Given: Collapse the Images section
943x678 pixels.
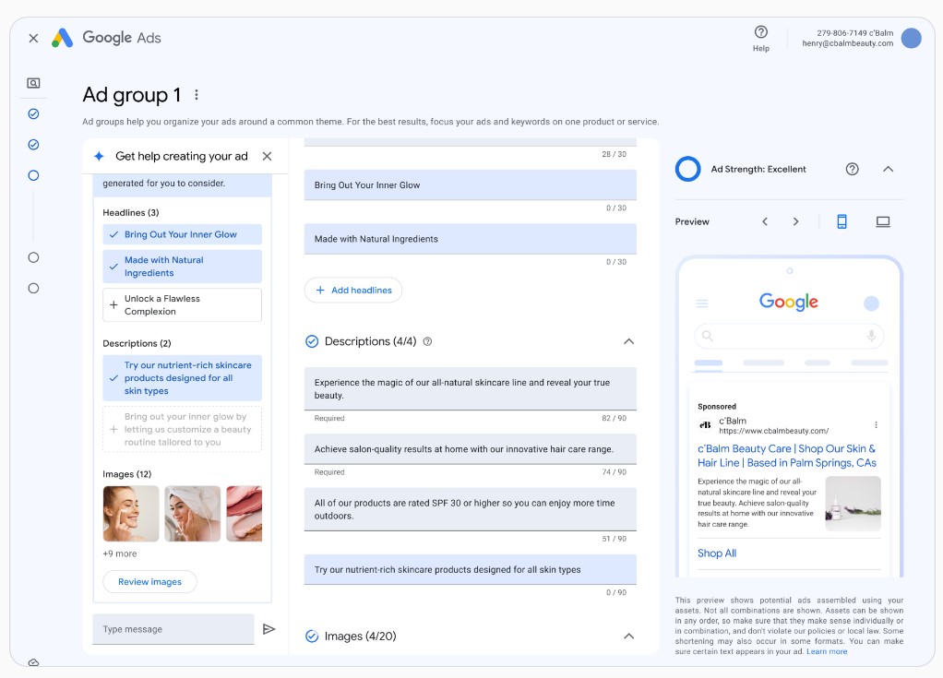Looking at the screenshot, I should point(628,636).
